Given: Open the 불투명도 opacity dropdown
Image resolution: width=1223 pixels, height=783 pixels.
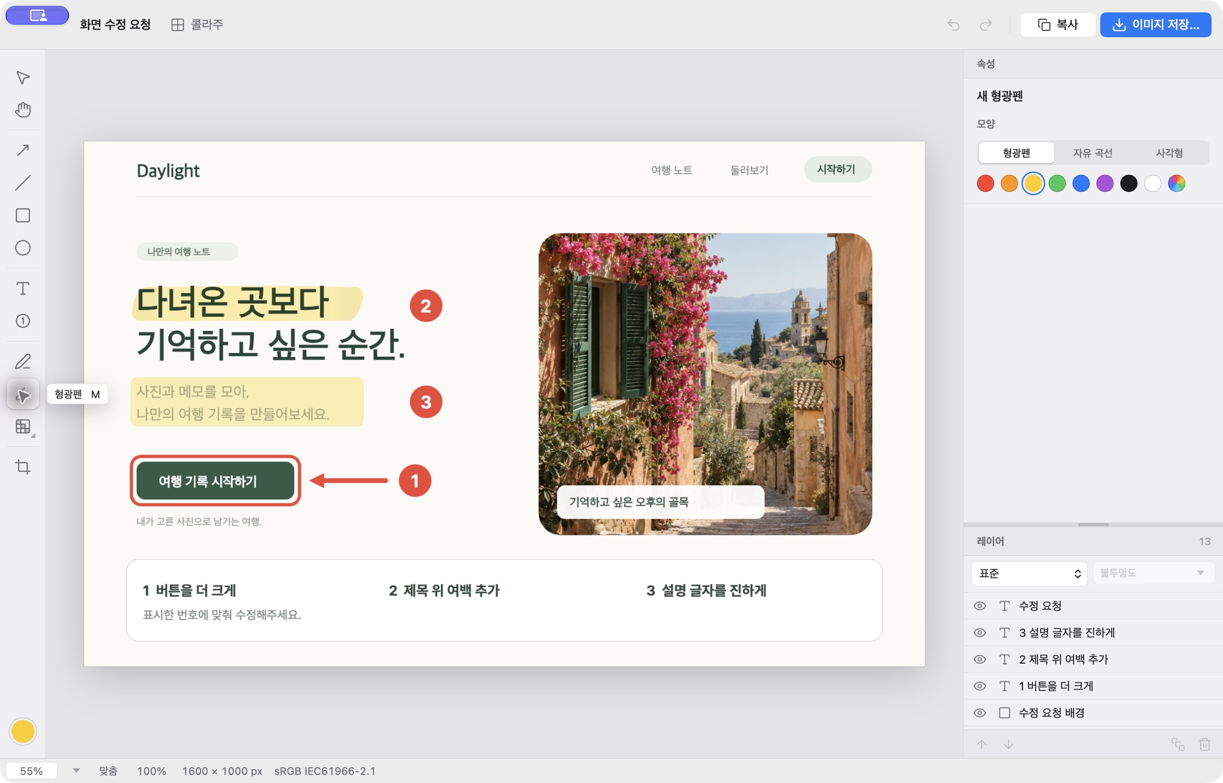Looking at the screenshot, I should (1153, 573).
